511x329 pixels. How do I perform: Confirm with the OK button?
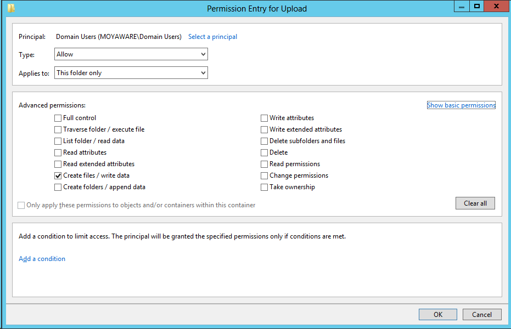click(437, 314)
